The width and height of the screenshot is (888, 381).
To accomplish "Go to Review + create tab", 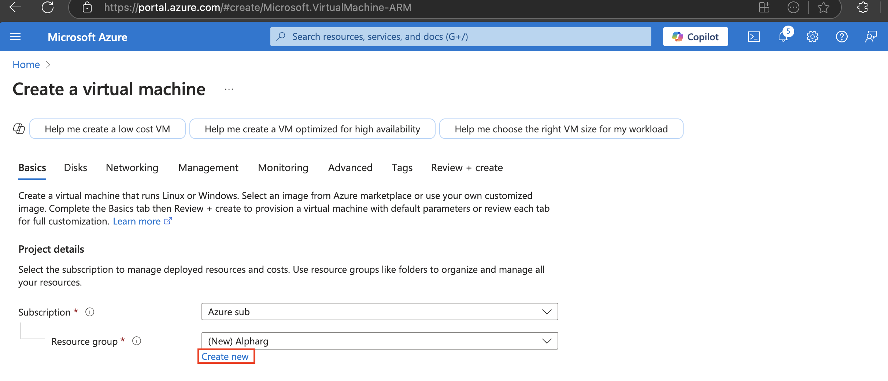I will (x=467, y=167).
